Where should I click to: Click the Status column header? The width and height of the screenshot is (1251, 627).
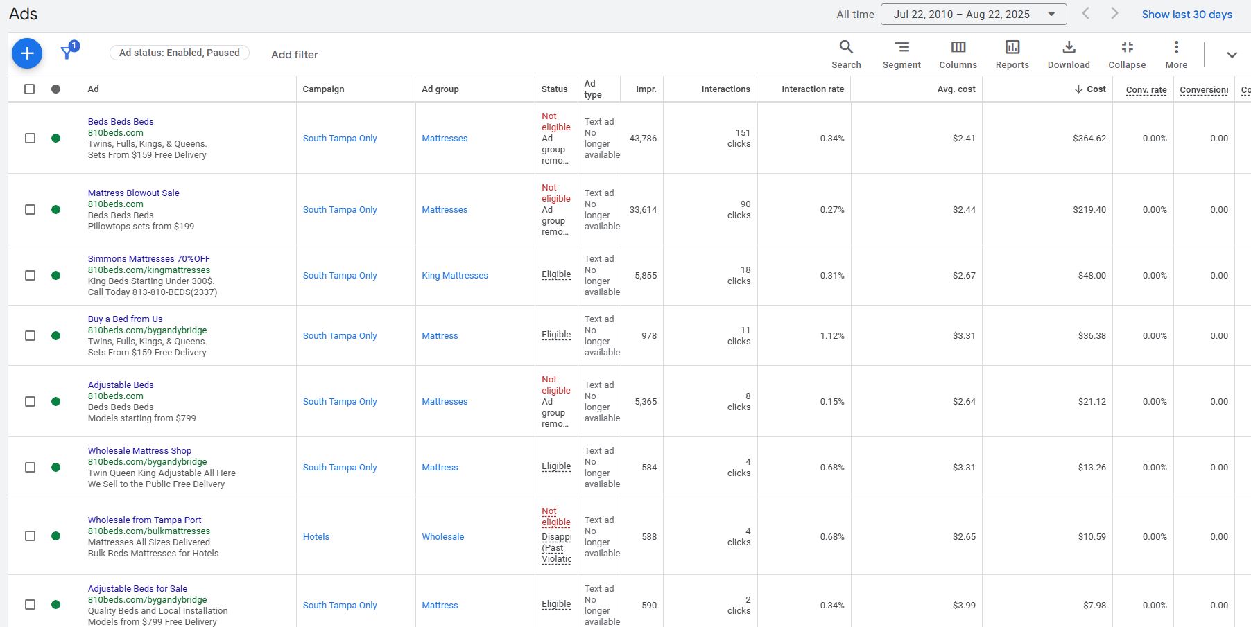(x=554, y=89)
